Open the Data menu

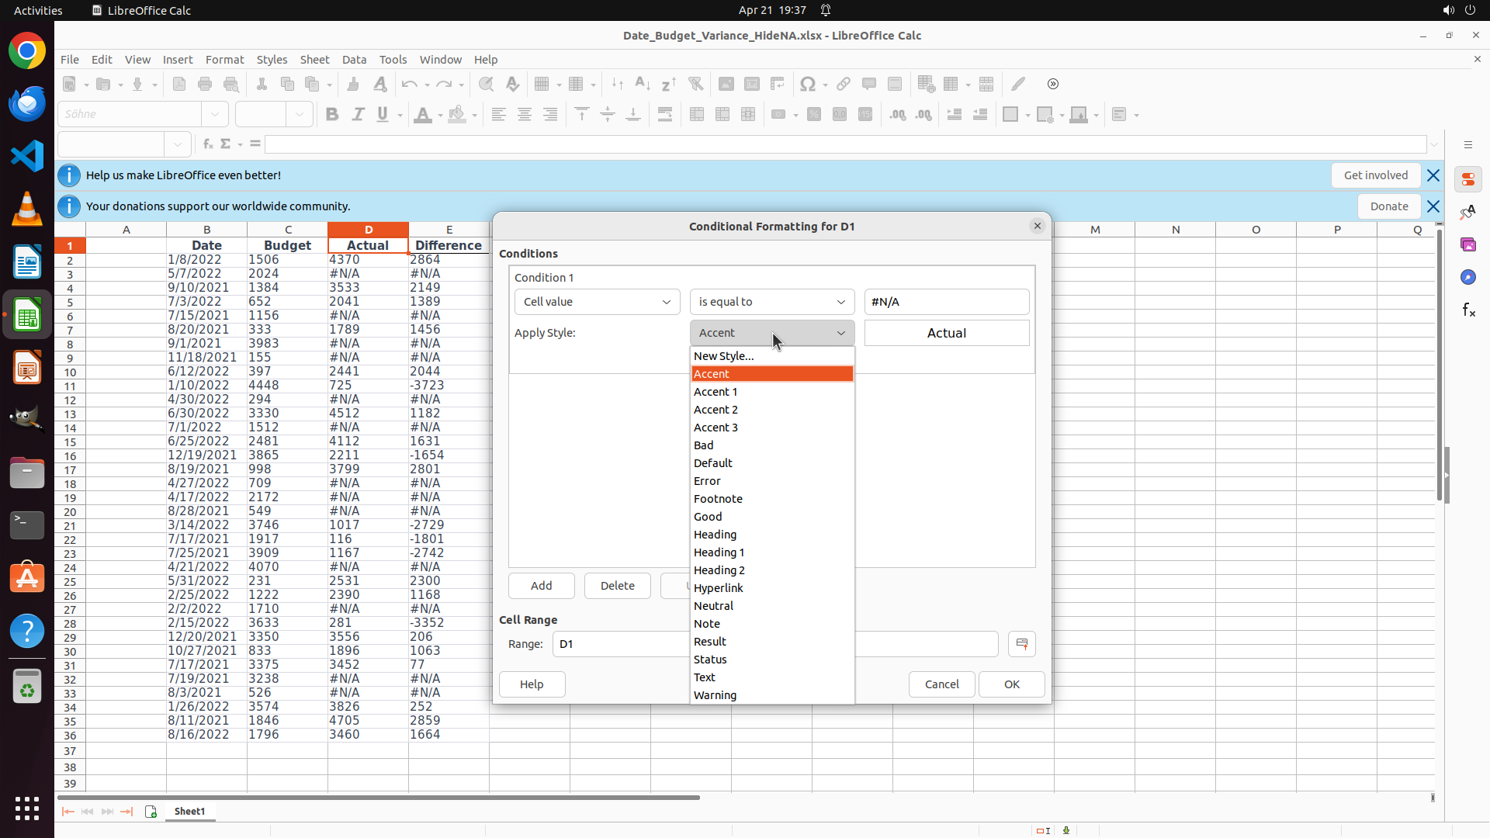(x=354, y=60)
